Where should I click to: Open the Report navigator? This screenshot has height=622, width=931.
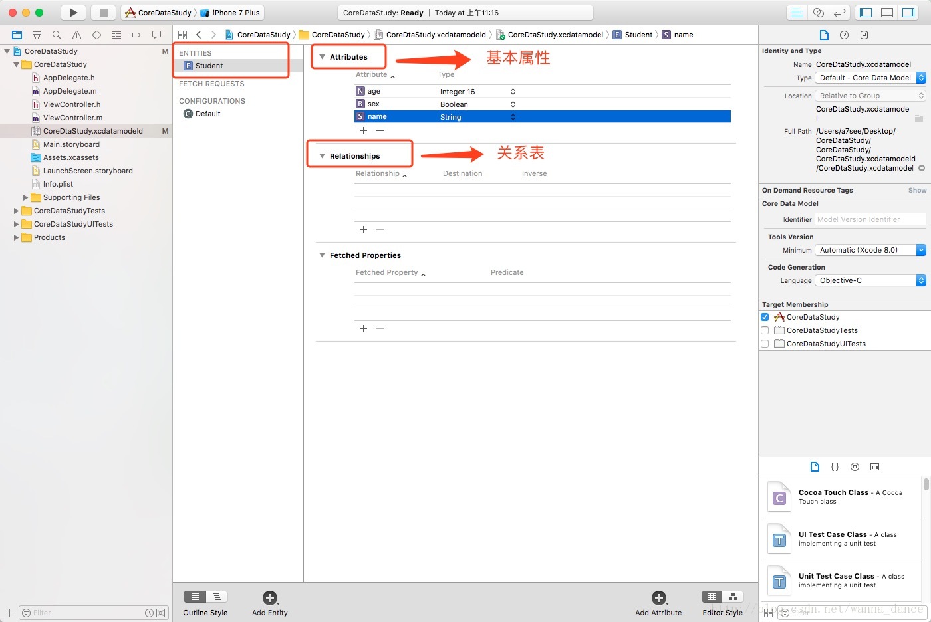[156, 35]
